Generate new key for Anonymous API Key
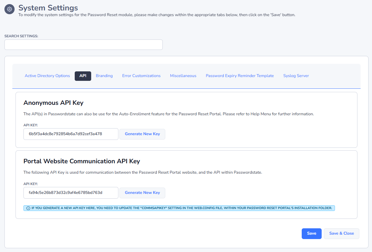Screen dimensions: 372x252 tap(142, 134)
